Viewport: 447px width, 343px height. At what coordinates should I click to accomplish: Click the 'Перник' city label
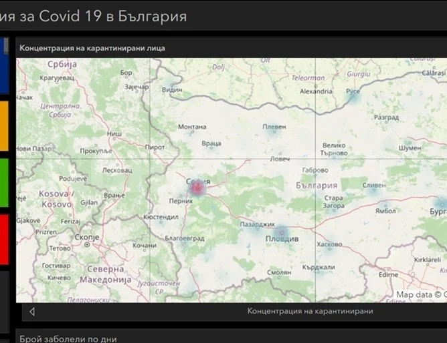click(181, 202)
